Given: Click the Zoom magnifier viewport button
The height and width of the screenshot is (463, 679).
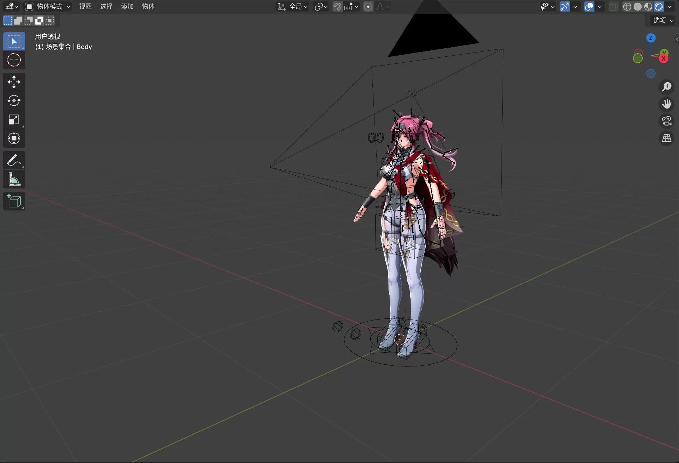Looking at the screenshot, I should point(666,86).
